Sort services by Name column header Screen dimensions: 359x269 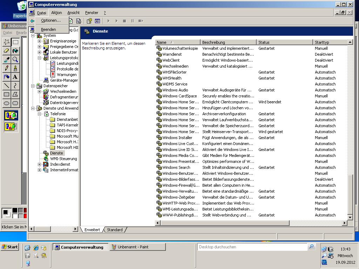(178, 42)
